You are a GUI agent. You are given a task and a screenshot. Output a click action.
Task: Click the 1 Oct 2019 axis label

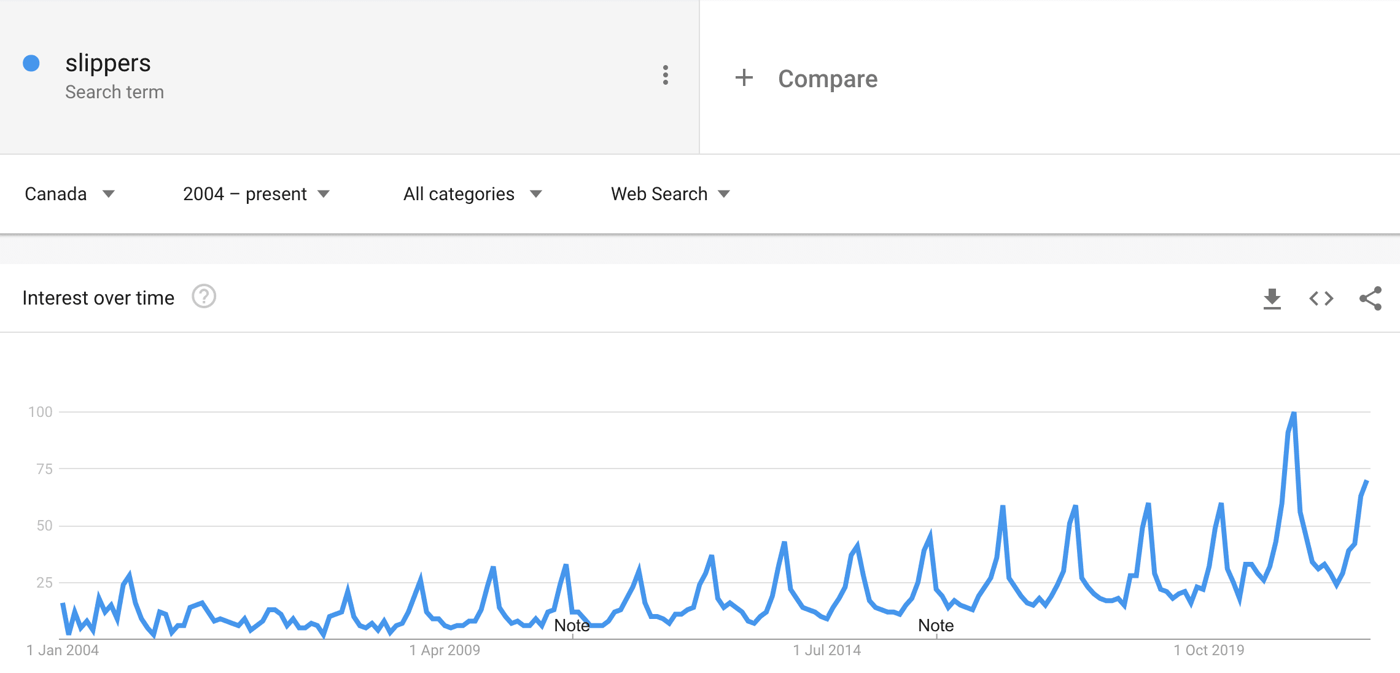coord(1209,650)
